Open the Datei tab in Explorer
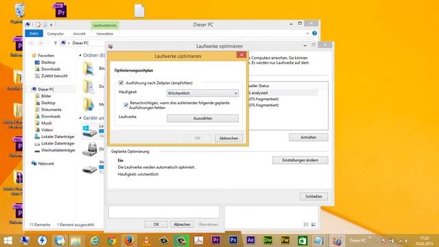 click(34, 34)
